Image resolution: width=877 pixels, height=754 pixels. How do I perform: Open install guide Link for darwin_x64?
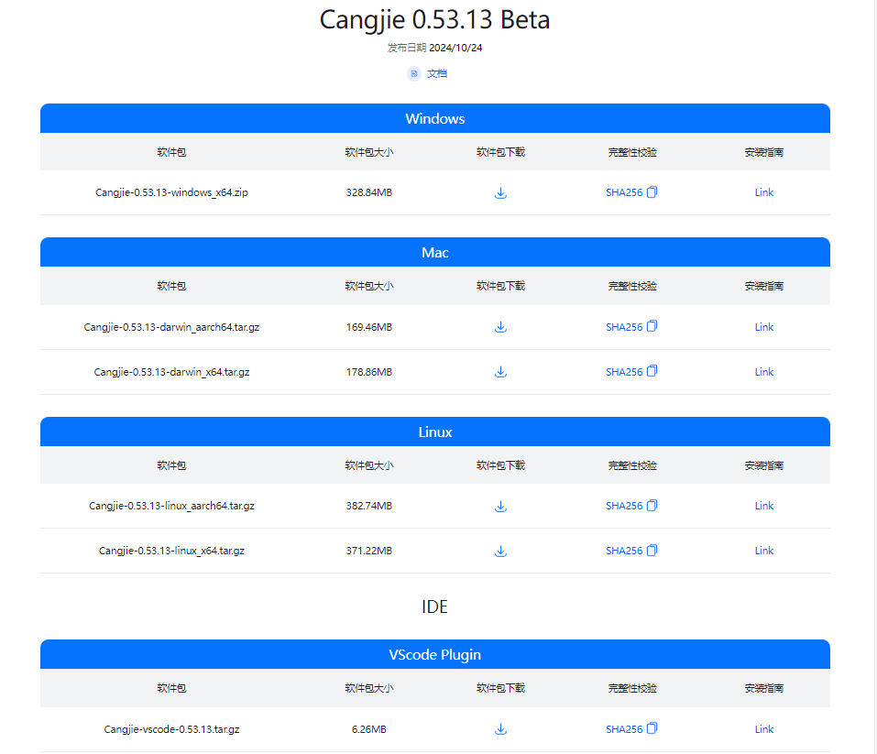764,372
